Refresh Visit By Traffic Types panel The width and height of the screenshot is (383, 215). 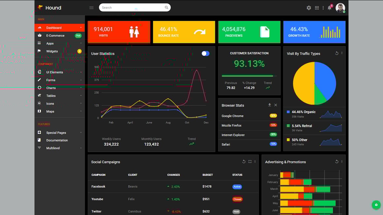336,53
